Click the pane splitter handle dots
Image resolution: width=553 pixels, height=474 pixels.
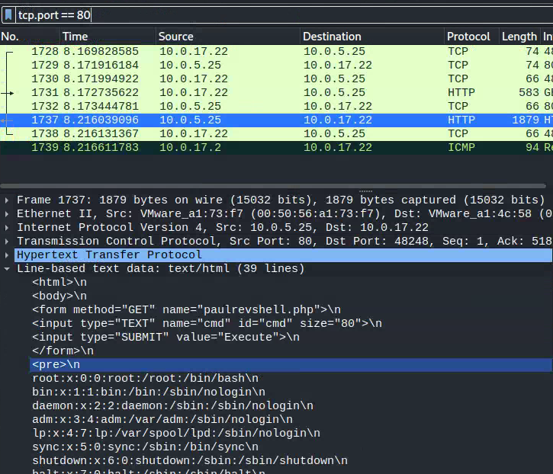pyautogui.click(x=365, y=191)
